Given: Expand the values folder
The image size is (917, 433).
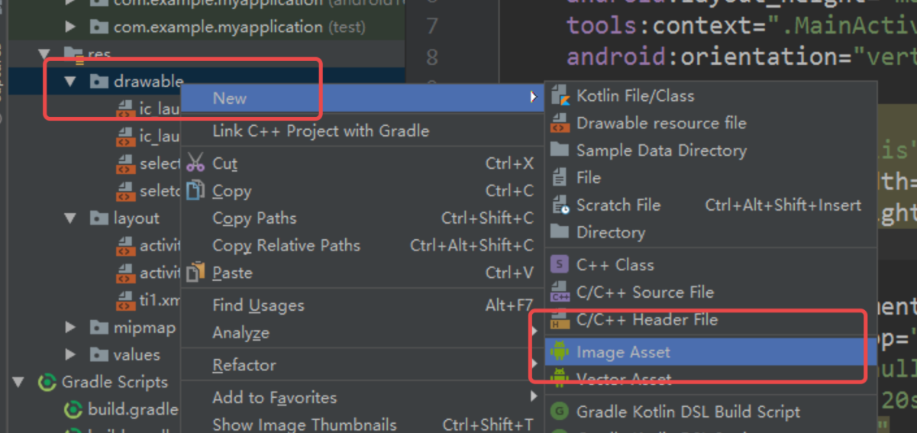Looking at the screenshot, I should coord(71,355).
